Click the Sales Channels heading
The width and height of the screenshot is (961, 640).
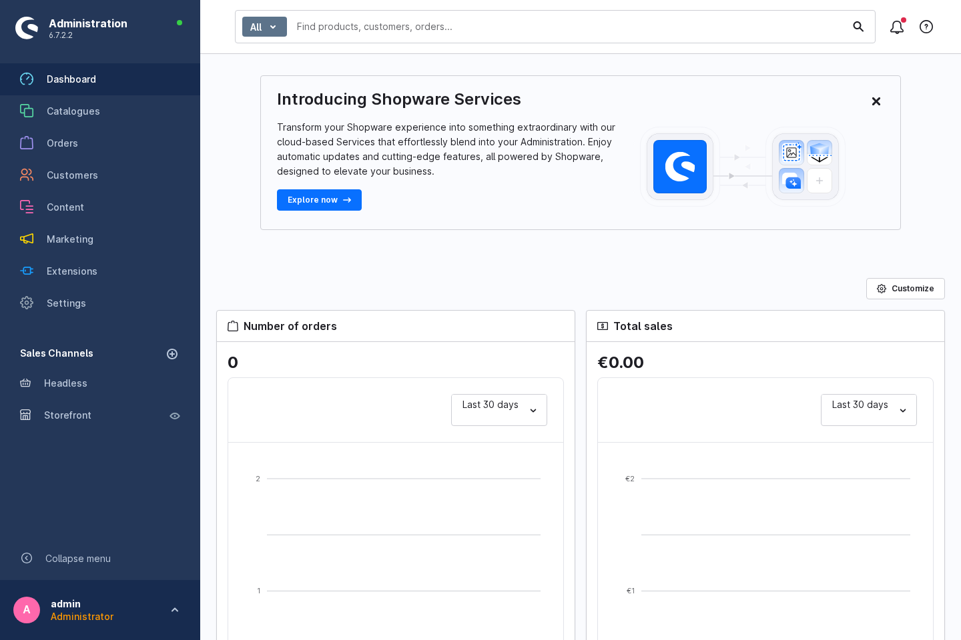coord(57,353)
